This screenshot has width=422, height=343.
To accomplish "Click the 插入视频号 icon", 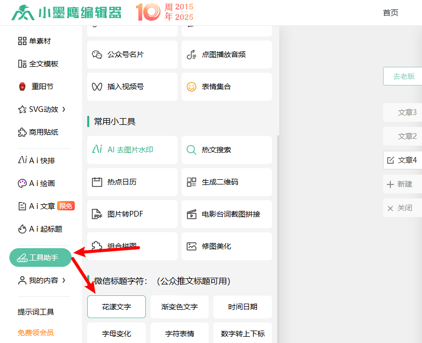I will click(x=97, y=87).
